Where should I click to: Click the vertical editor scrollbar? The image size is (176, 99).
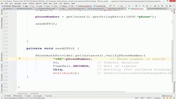pyautogui.click(x=172, y=61)
